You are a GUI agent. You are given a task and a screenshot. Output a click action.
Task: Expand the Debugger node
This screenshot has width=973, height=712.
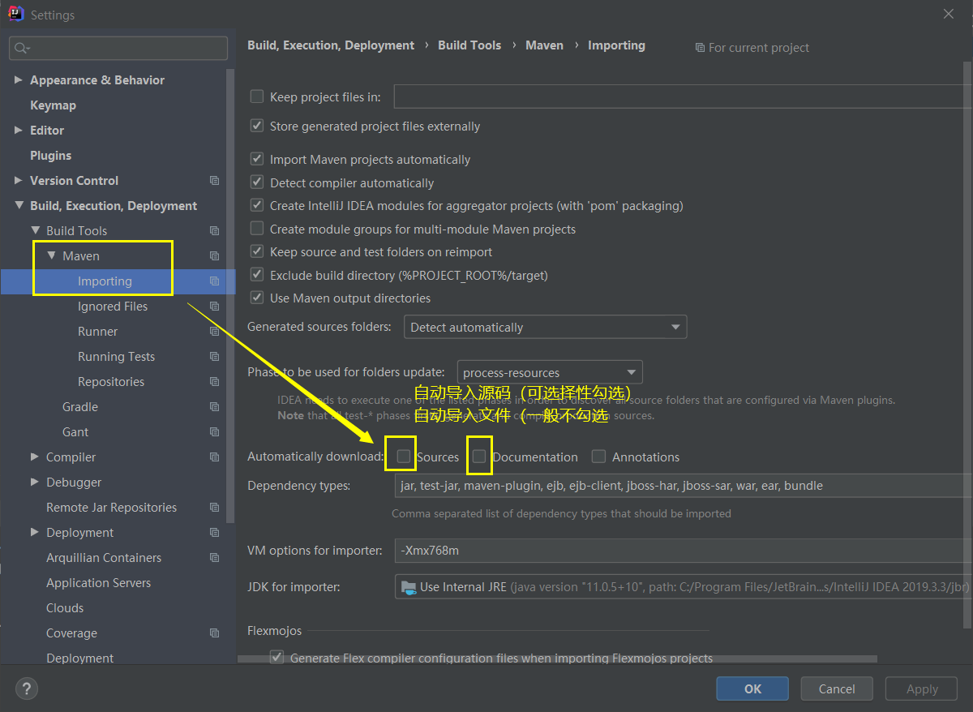(x=35, y=483)
